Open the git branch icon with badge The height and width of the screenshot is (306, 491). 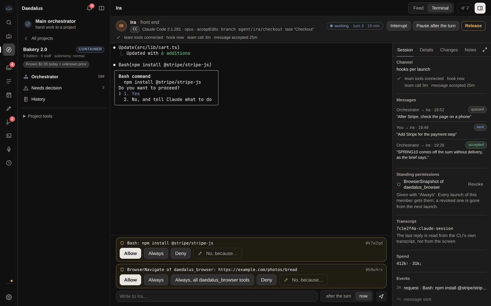pos(9,122)
